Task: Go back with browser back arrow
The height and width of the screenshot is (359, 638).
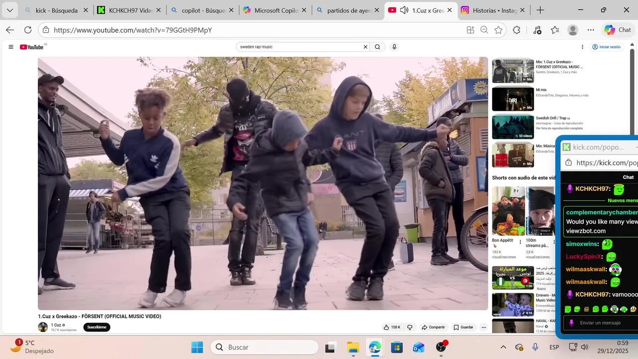Action: pos(10,30)
